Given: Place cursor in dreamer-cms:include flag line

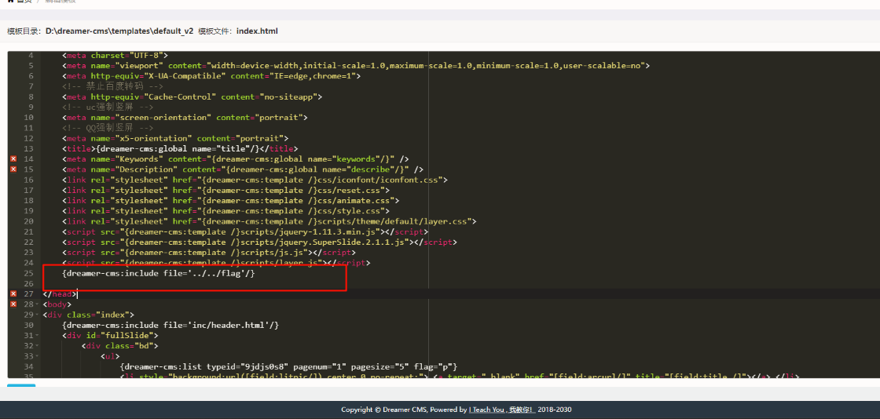Looking at the screenshot, I should [159, 273].
